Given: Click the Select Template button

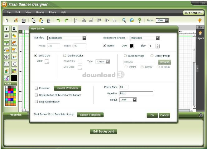Looking at the screenshot, I should pos(90,115).
